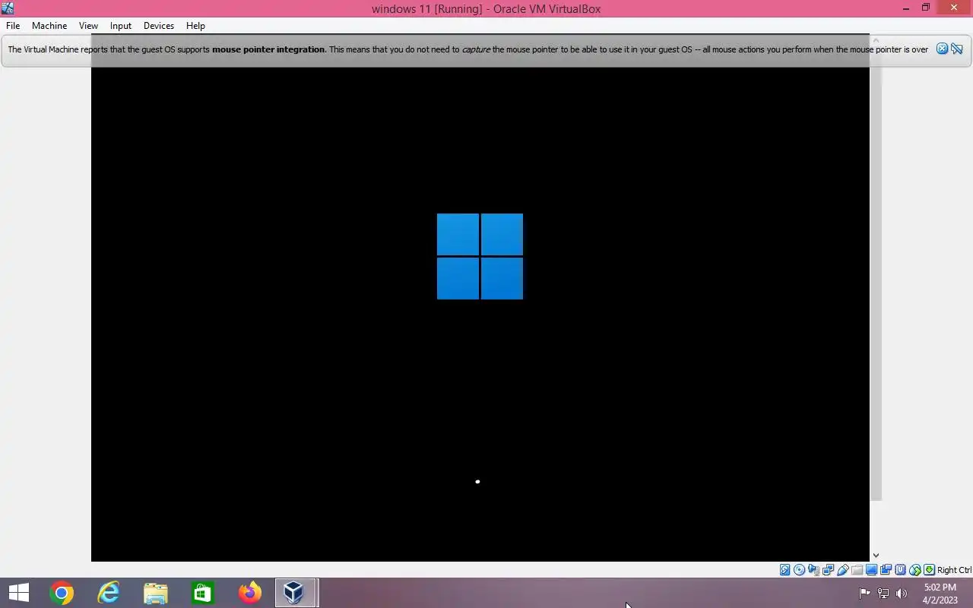Launch Google Chrome from the taskbar
This screenshot has width=973, height=608.
point(62,593)
